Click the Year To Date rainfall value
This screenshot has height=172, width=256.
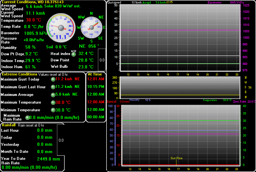click(x=49, y=159)
